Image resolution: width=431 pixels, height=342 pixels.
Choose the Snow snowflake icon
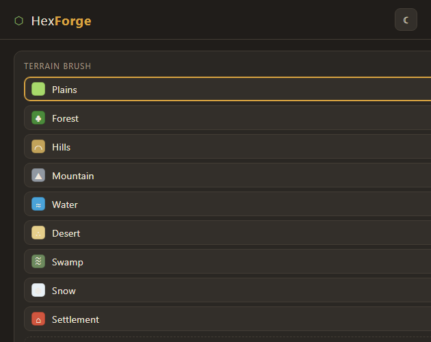pos(38,290)
